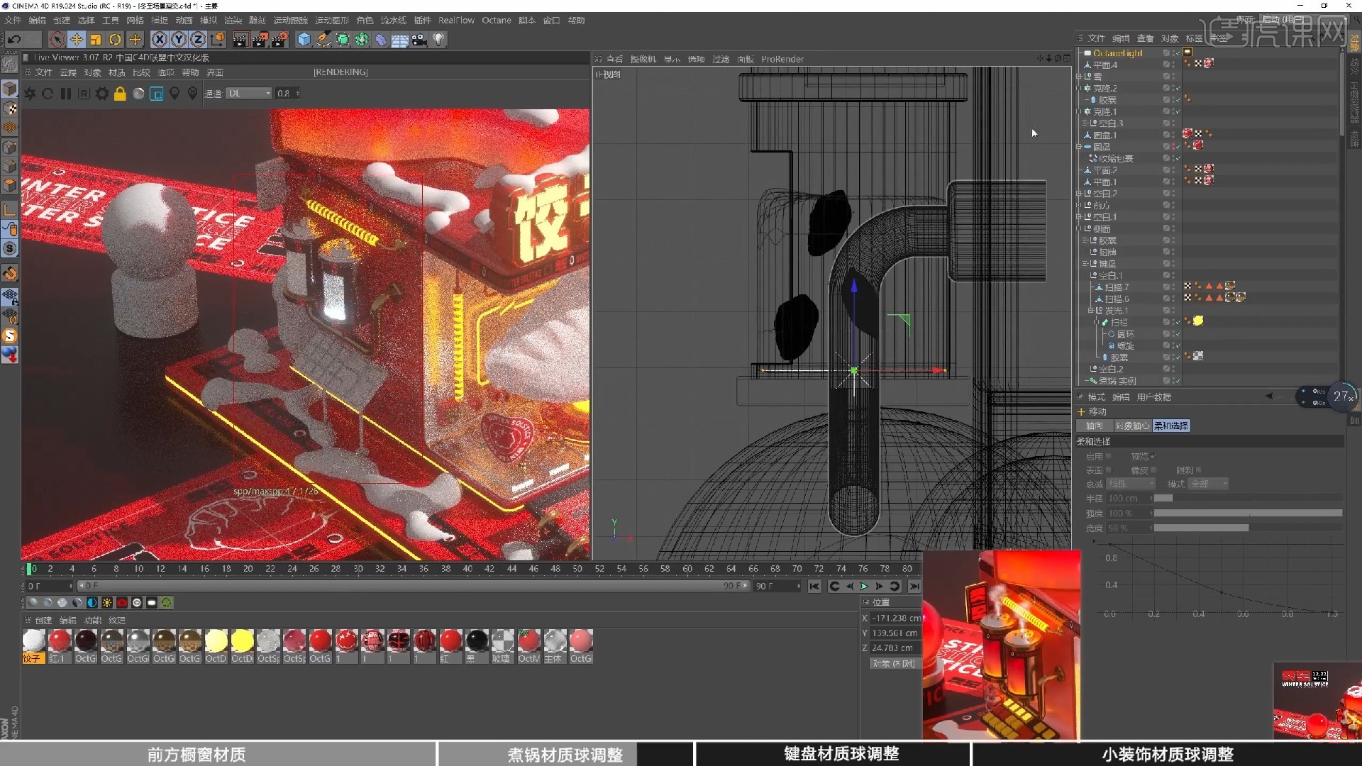Toggle the enable checkmark for 克隆.2

pos(1177,89)
